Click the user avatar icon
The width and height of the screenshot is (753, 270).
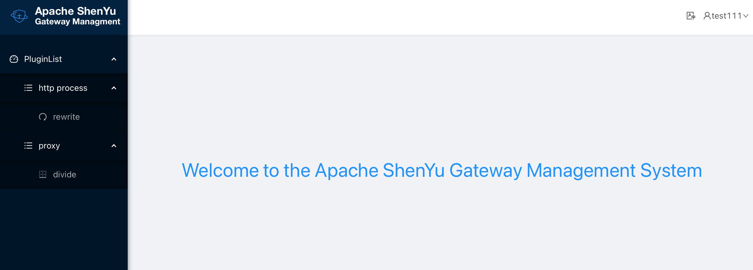707,16
